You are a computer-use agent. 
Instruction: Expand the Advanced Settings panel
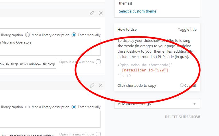pos(157,104)
